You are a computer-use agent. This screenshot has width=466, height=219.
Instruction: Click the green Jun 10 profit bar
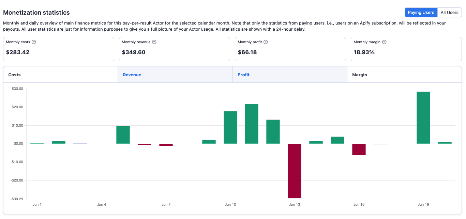tap(230, 127)
